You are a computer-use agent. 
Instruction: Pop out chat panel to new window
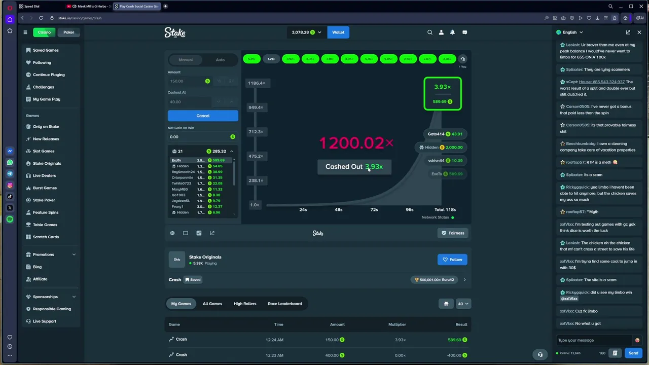628,32
